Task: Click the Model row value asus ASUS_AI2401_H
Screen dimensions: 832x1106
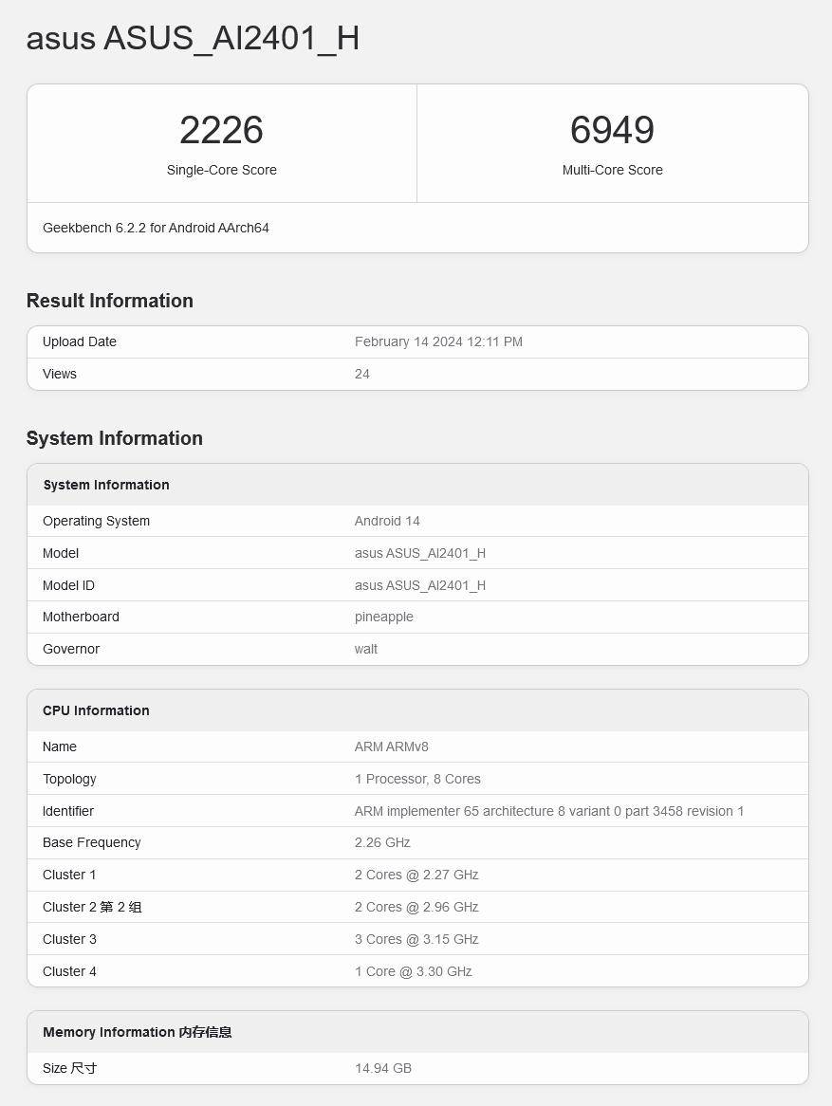Action: tap(420, 553)
